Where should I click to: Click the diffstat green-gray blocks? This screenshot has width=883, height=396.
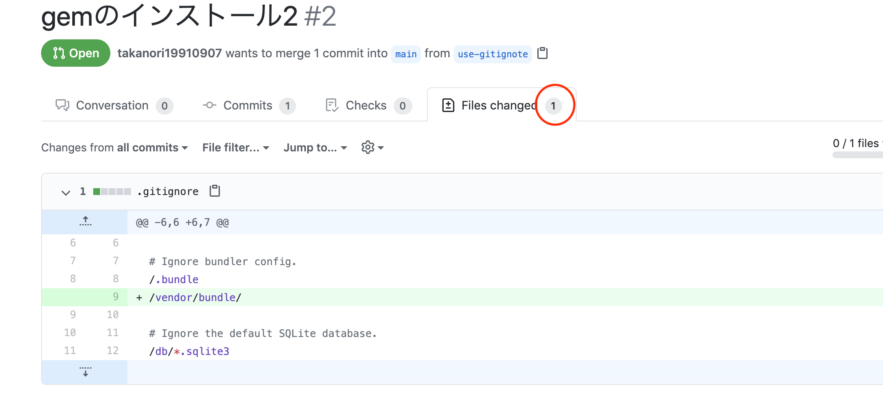[112, 192]
